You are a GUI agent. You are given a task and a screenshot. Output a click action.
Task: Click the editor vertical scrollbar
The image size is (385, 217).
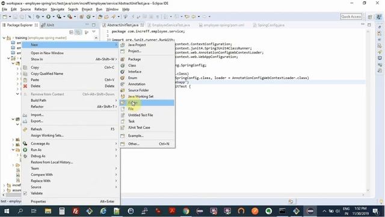[x=368, y=110]
